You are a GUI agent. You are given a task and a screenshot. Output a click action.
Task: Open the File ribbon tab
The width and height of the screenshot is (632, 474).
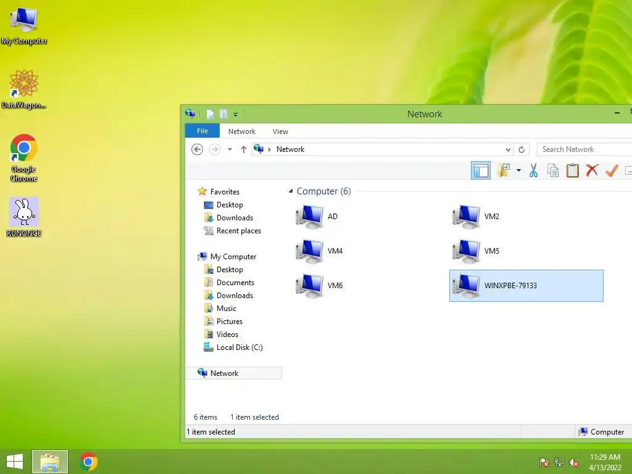[x=202, y=131]
